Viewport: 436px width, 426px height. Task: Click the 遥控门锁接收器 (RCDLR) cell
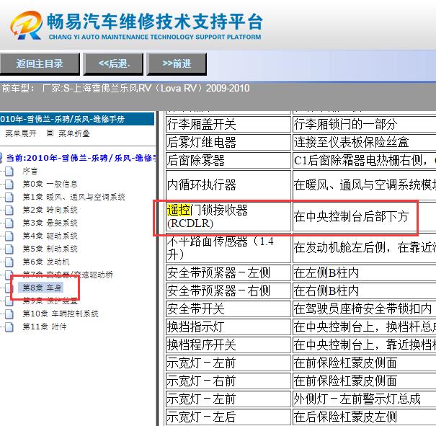(x=228, y=217)
